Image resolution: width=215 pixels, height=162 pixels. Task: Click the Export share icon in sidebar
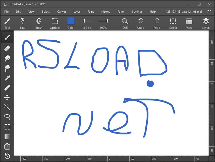[x=7, y=146]
